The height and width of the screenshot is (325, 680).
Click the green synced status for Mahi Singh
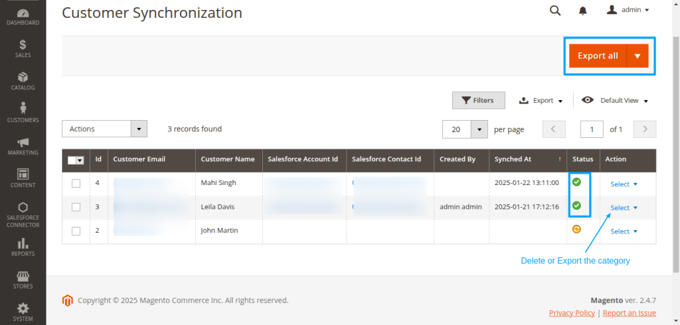576,182
